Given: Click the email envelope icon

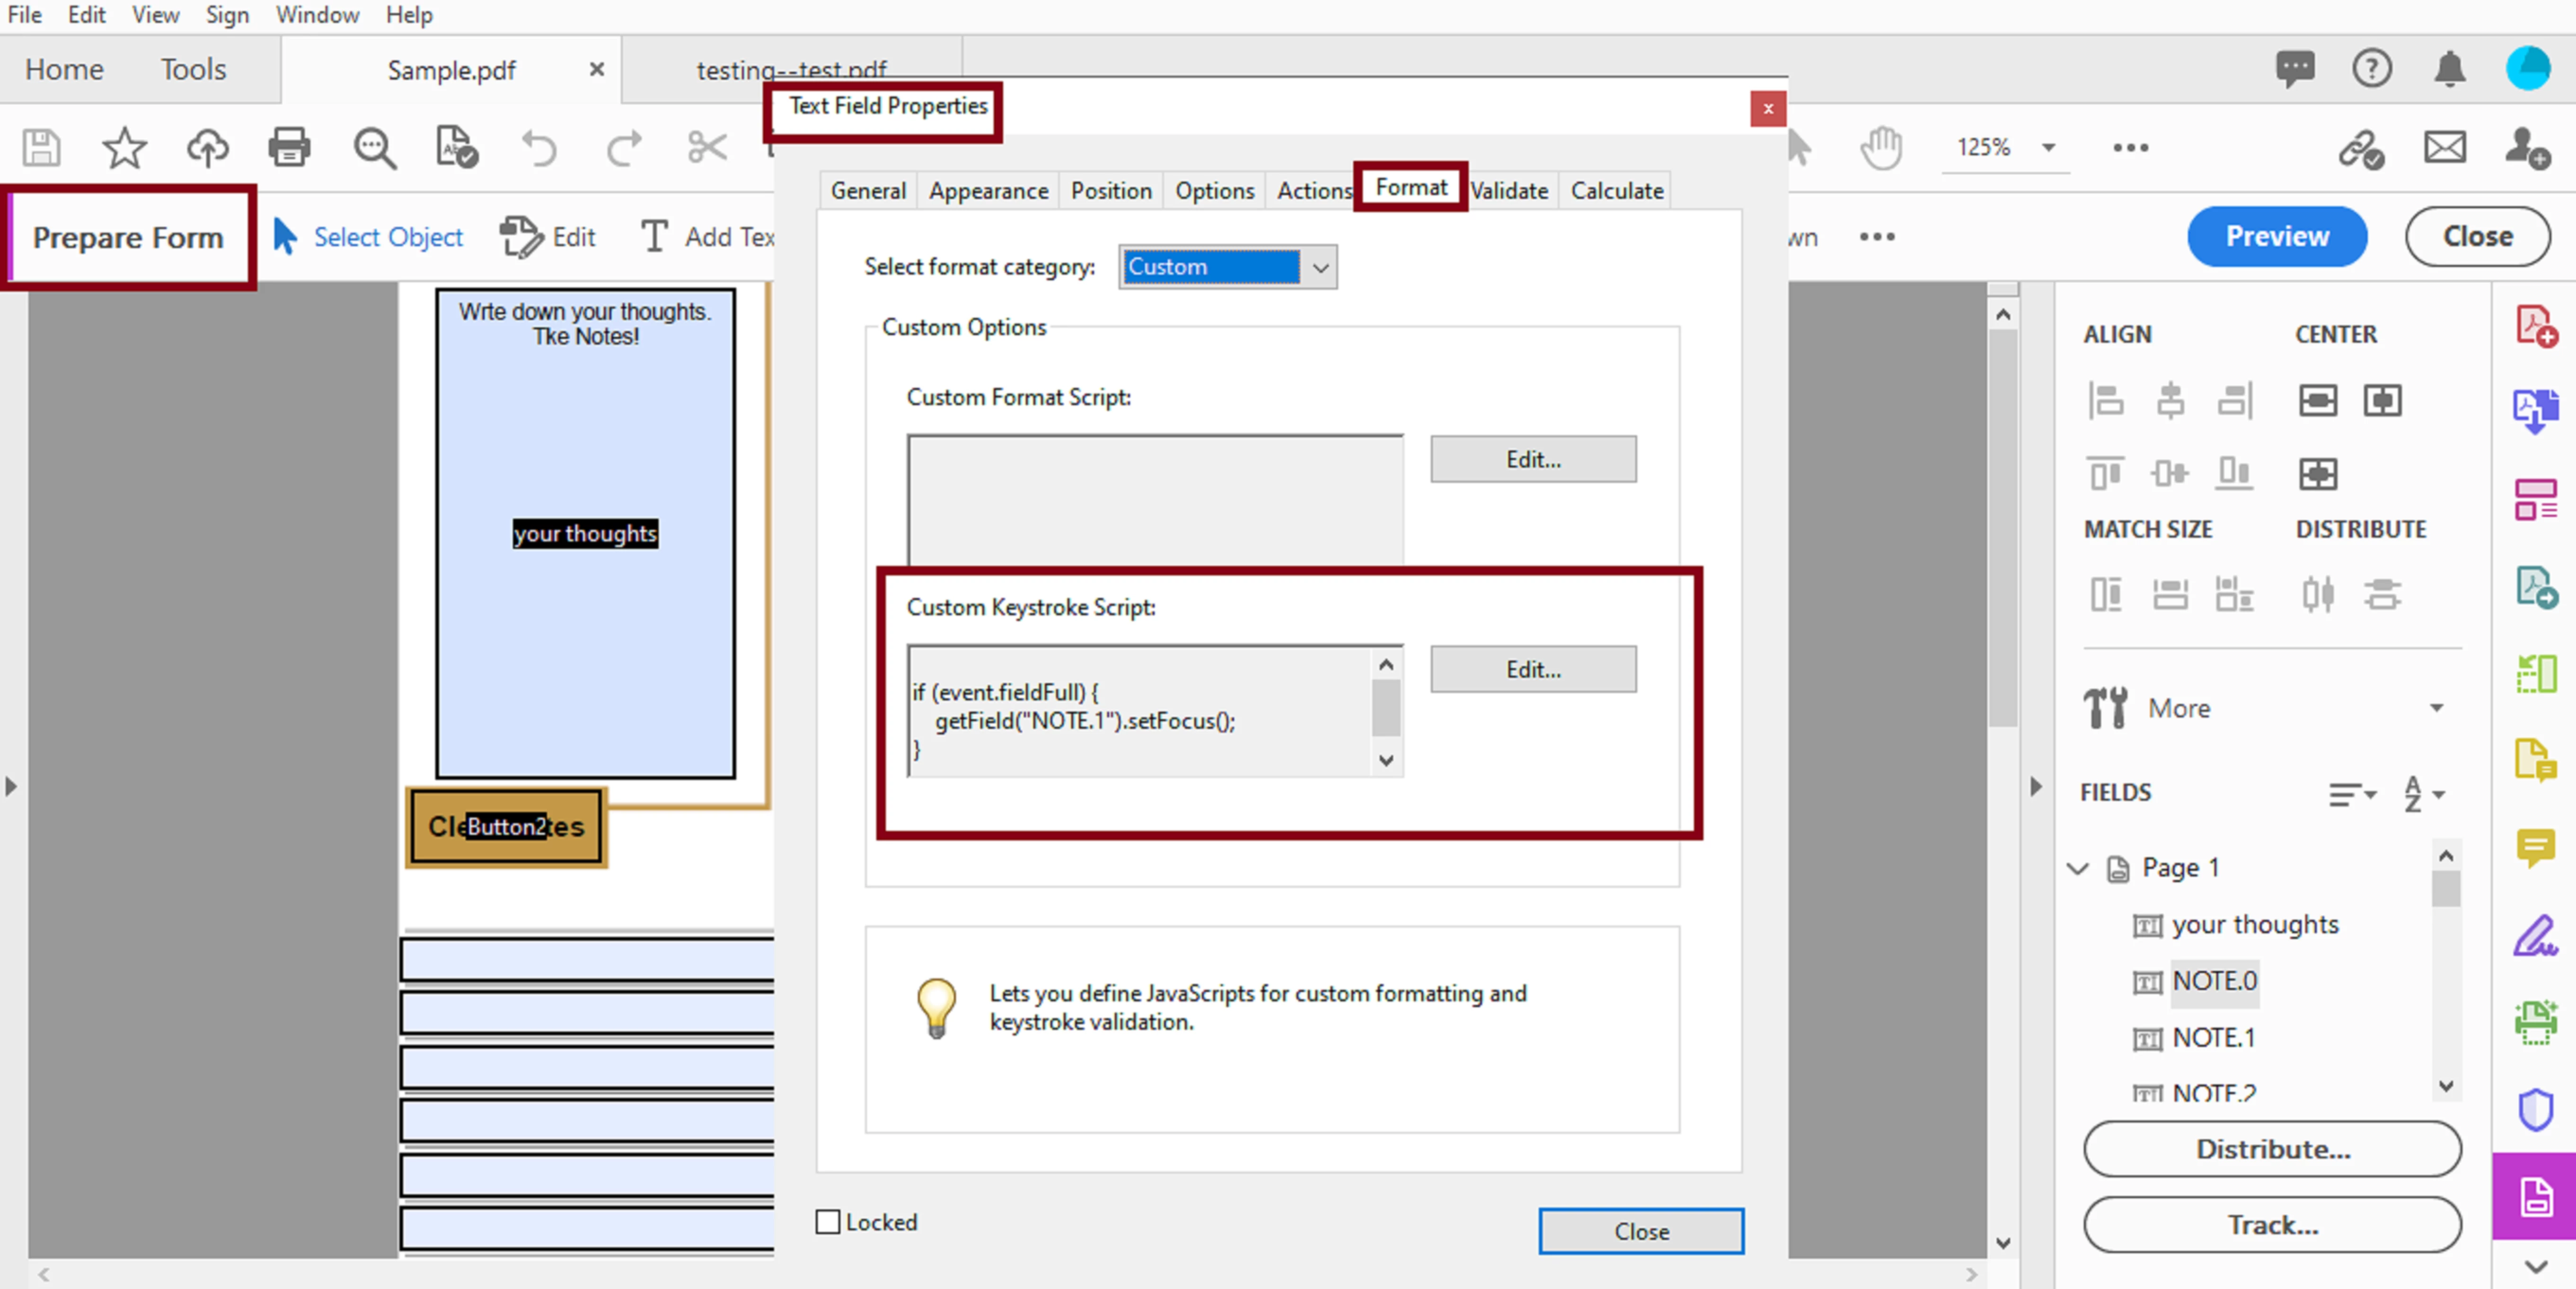Looking at the screenshot, I should (x=2444, y=147).
